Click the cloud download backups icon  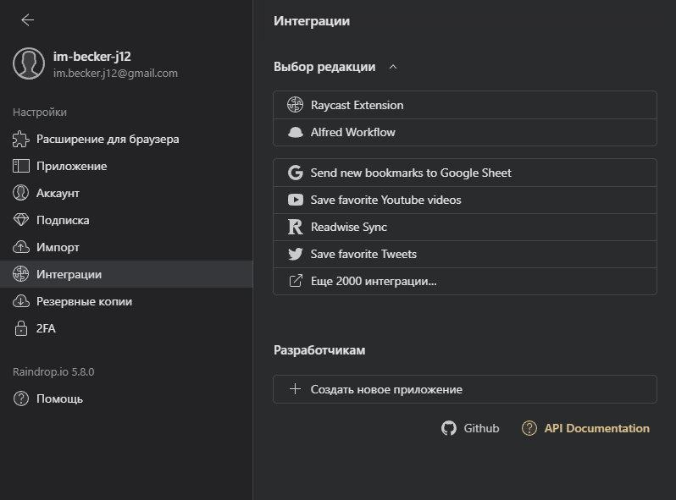20,301
